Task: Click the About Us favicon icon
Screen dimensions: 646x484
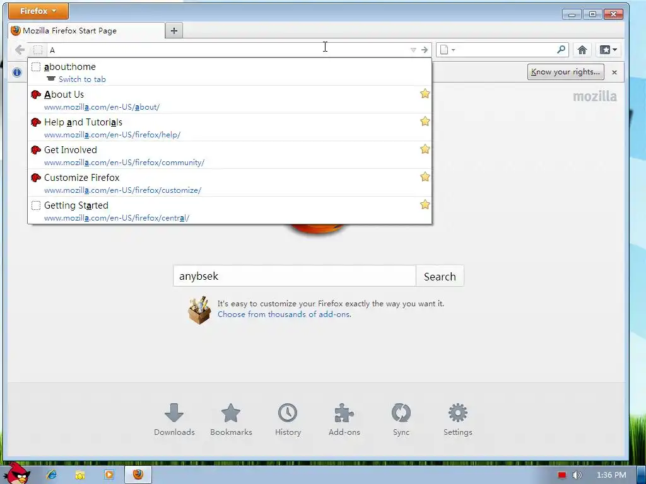Action: pos(36,95)
